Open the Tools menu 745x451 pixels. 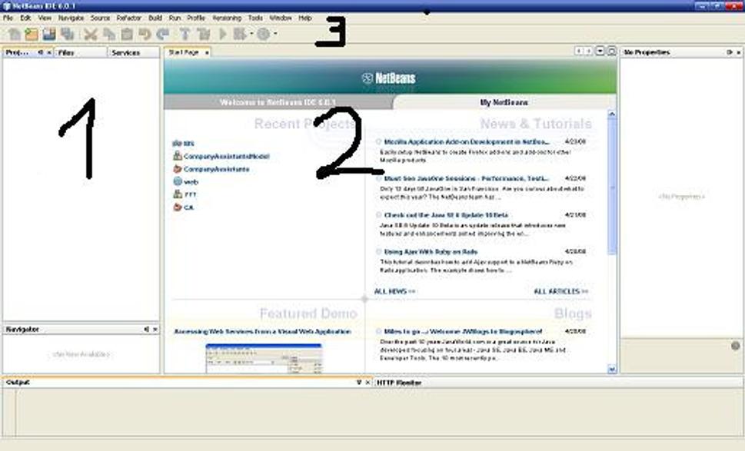255,18
